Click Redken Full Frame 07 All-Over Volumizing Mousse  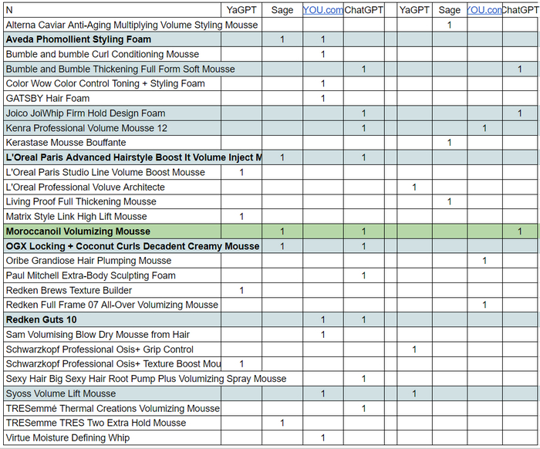(x=112, y=305)
